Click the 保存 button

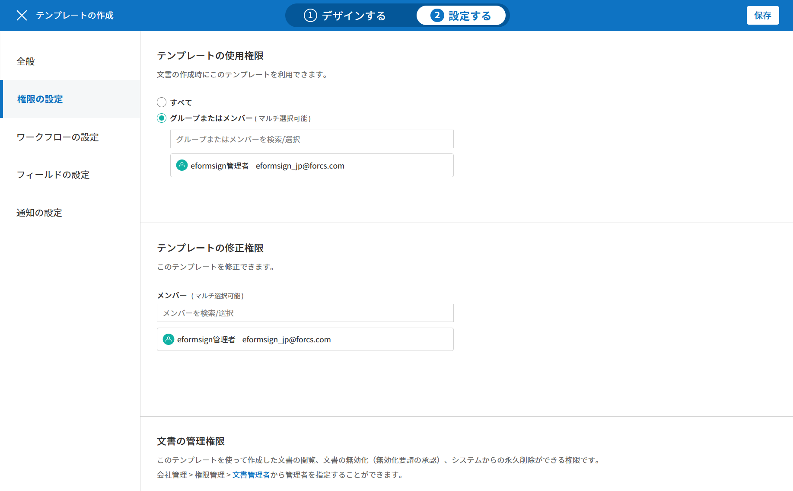[762, 16]
